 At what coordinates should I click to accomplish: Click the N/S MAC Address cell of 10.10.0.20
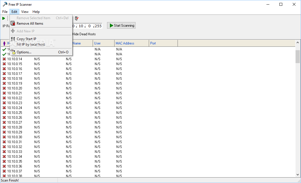click(x=119, y=88)
